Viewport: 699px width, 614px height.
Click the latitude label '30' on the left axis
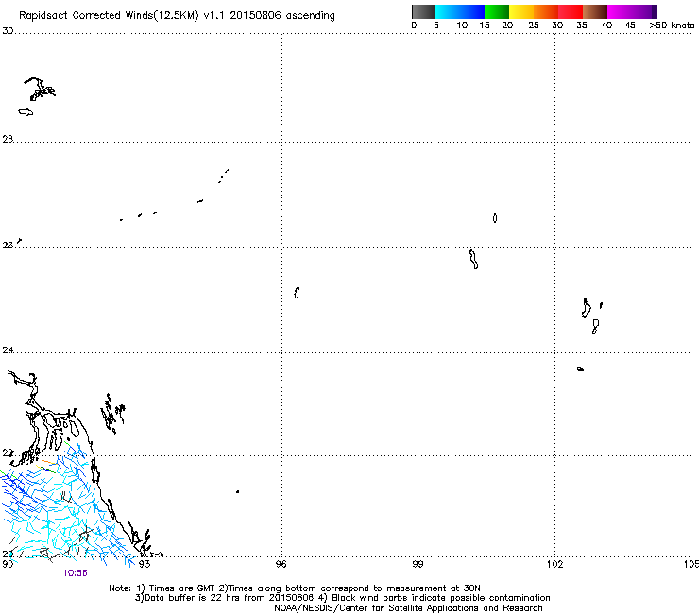[x=8, y=31]
